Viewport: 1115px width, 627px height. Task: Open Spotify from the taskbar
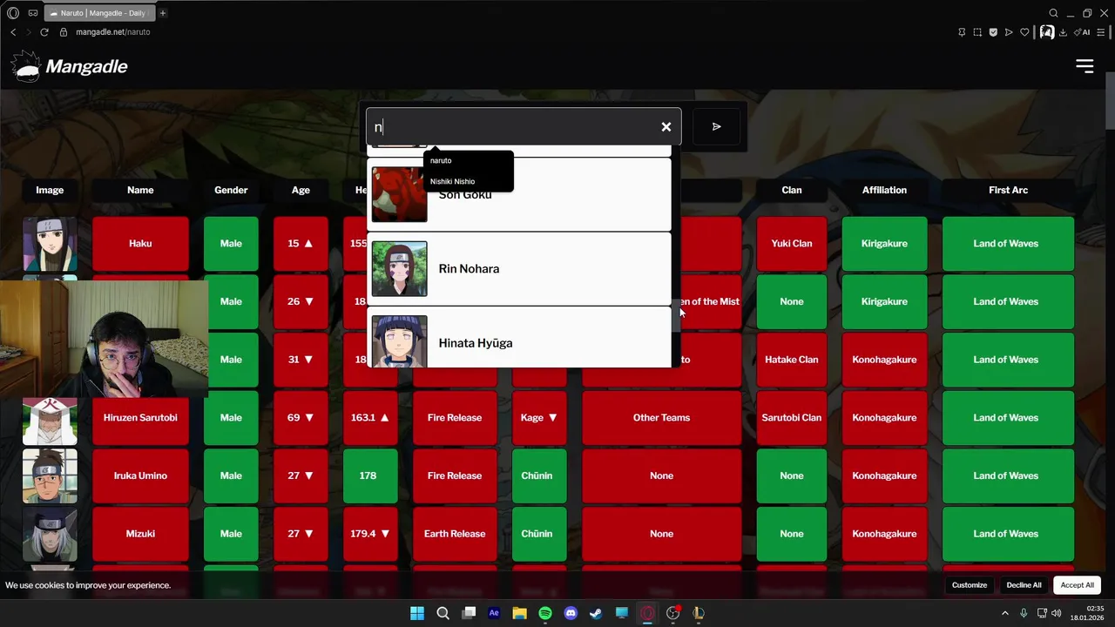point(545,613)
